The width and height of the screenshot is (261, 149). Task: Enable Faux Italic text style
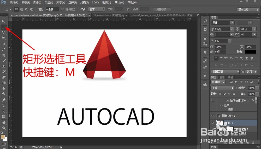221,58
